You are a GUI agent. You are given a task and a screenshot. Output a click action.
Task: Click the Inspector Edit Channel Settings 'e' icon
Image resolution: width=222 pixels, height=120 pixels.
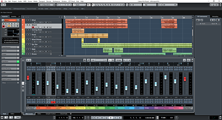click(18, 20)
